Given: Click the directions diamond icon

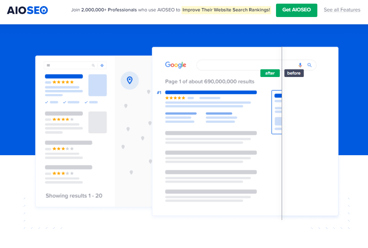Looking at the screenshot, I should (x=102, y=65).
